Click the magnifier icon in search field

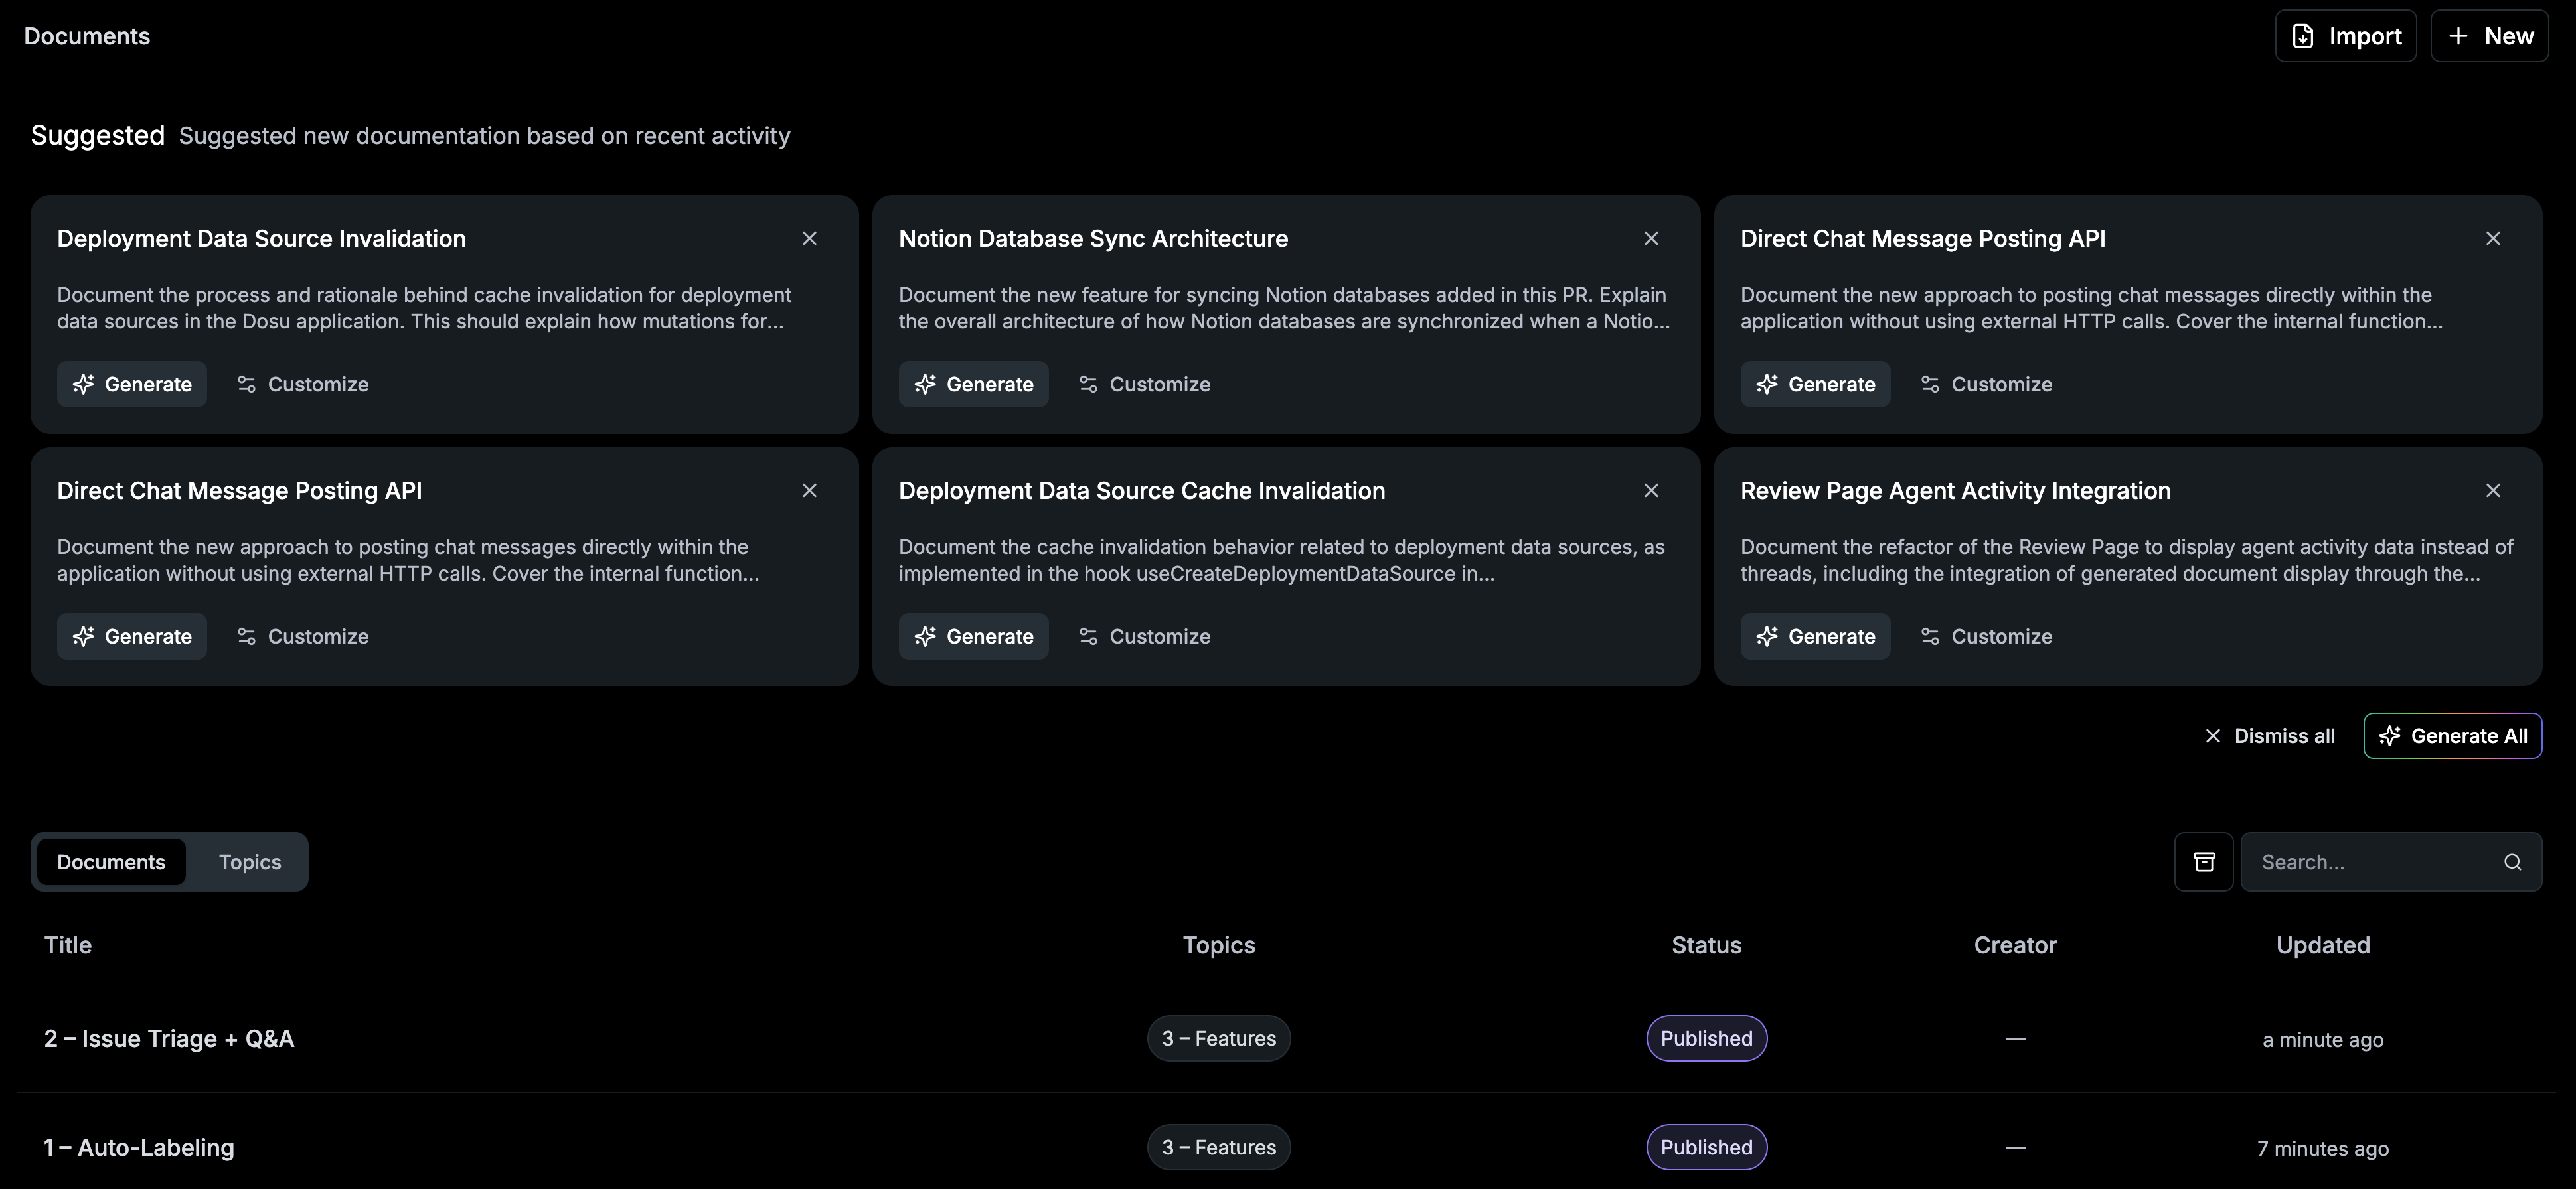(x=2512, y=861)
